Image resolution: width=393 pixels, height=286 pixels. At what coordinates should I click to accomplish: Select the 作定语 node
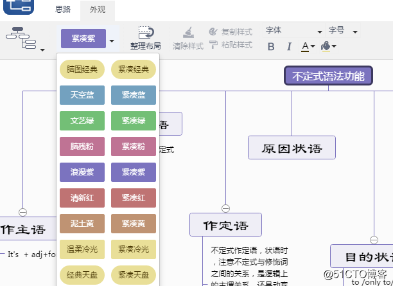[225, 225]
